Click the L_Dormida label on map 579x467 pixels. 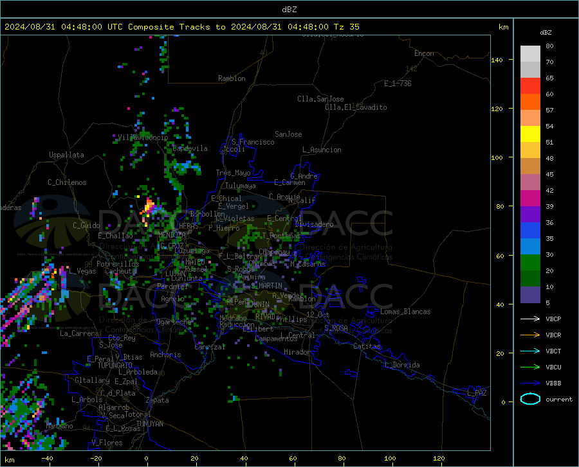pos(402,365)
